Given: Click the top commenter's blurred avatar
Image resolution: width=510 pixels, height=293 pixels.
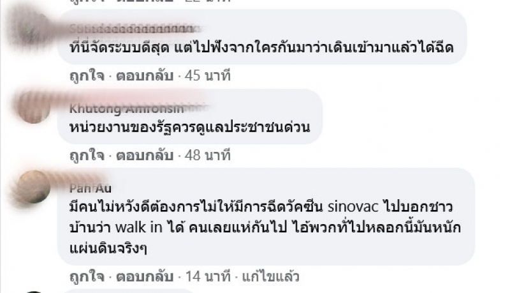Looking at the screenshot, I should [34, 29].
